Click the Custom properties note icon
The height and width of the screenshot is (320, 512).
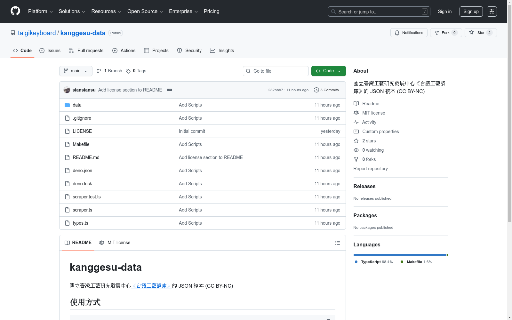click(356, 132)
